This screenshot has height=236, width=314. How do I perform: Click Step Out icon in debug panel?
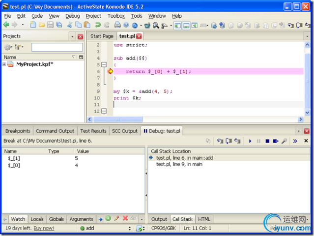click(237, 141)
